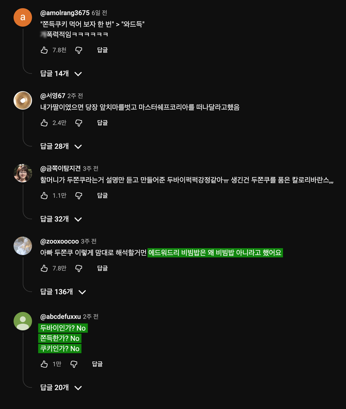
Task: Dislike the @amolrang3675 comment
Action: pos(79,50)
